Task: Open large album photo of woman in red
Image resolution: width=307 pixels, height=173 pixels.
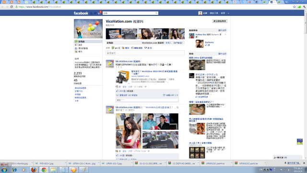Action: pyautogui.click(x=129, y=131)
